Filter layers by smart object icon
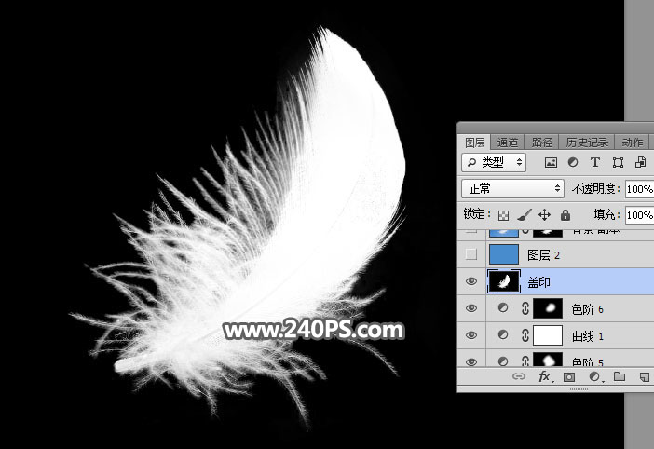Screen dimensions: 654x449 [x=640, y=162]
